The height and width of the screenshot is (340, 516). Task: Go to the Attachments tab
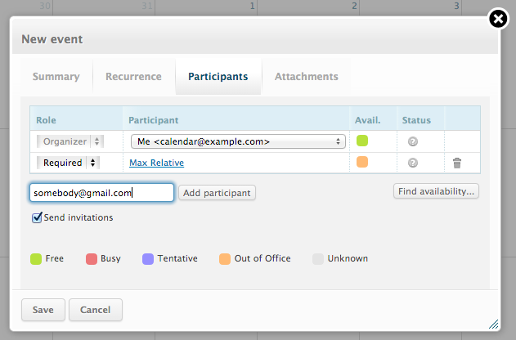pos(306,77)
